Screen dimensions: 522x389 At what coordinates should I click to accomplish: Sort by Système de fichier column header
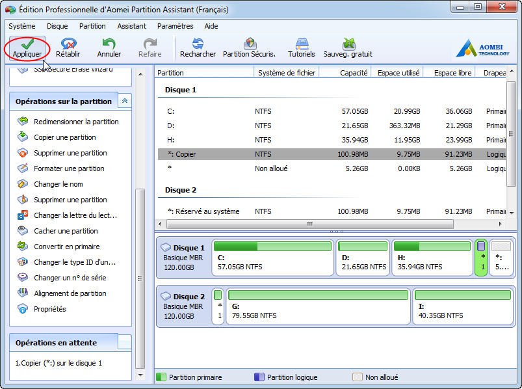(x=287, y=73)
